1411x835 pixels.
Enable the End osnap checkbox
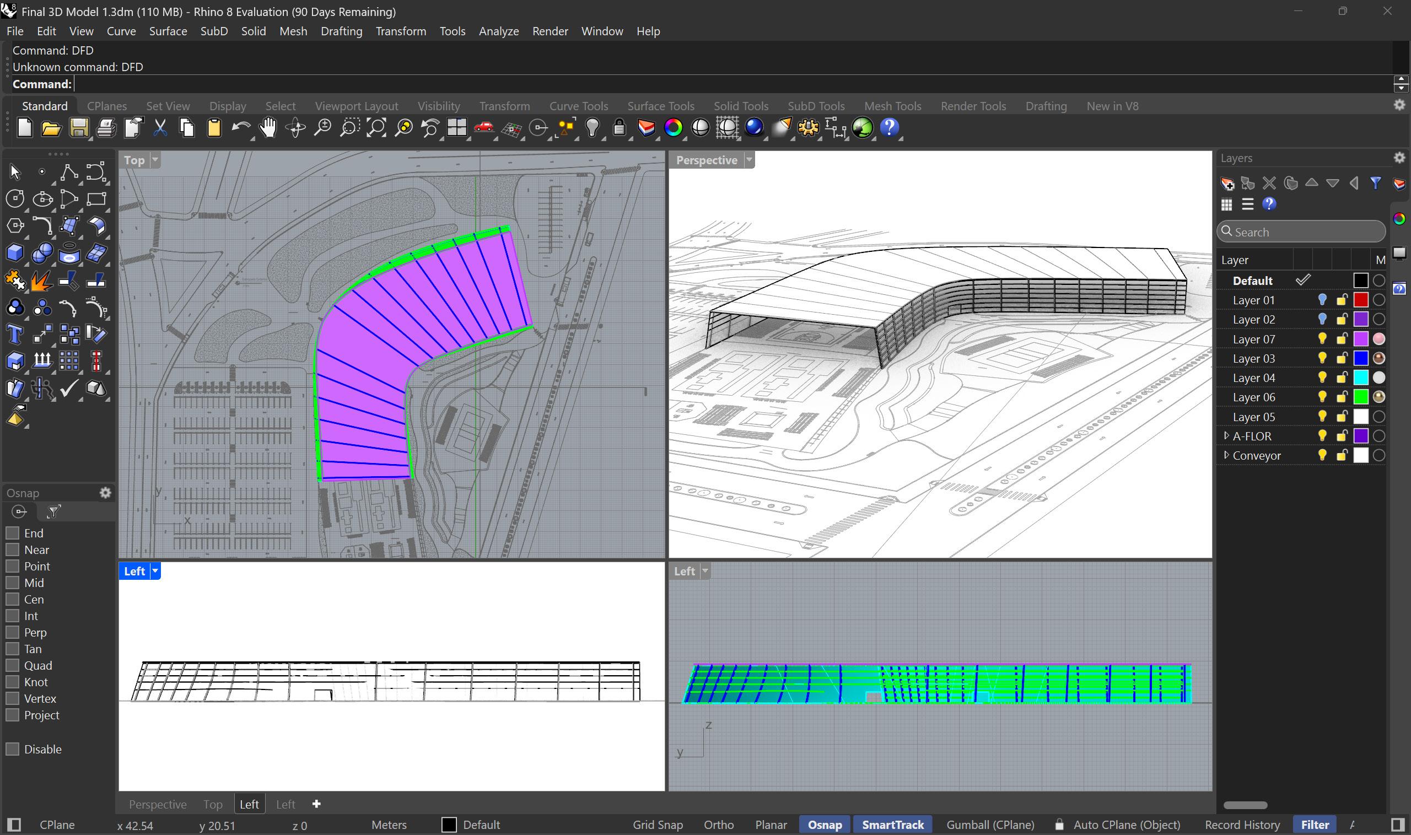(12, 533)
